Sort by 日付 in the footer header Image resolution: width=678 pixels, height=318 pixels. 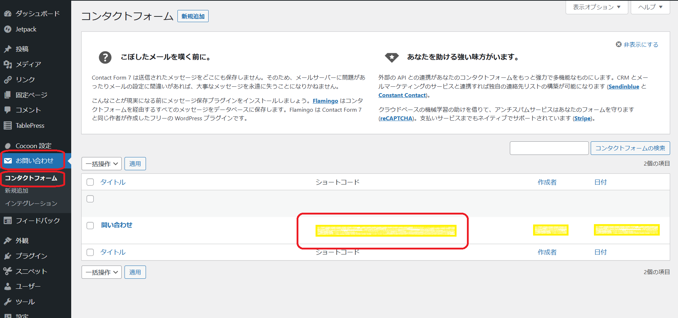600,252
